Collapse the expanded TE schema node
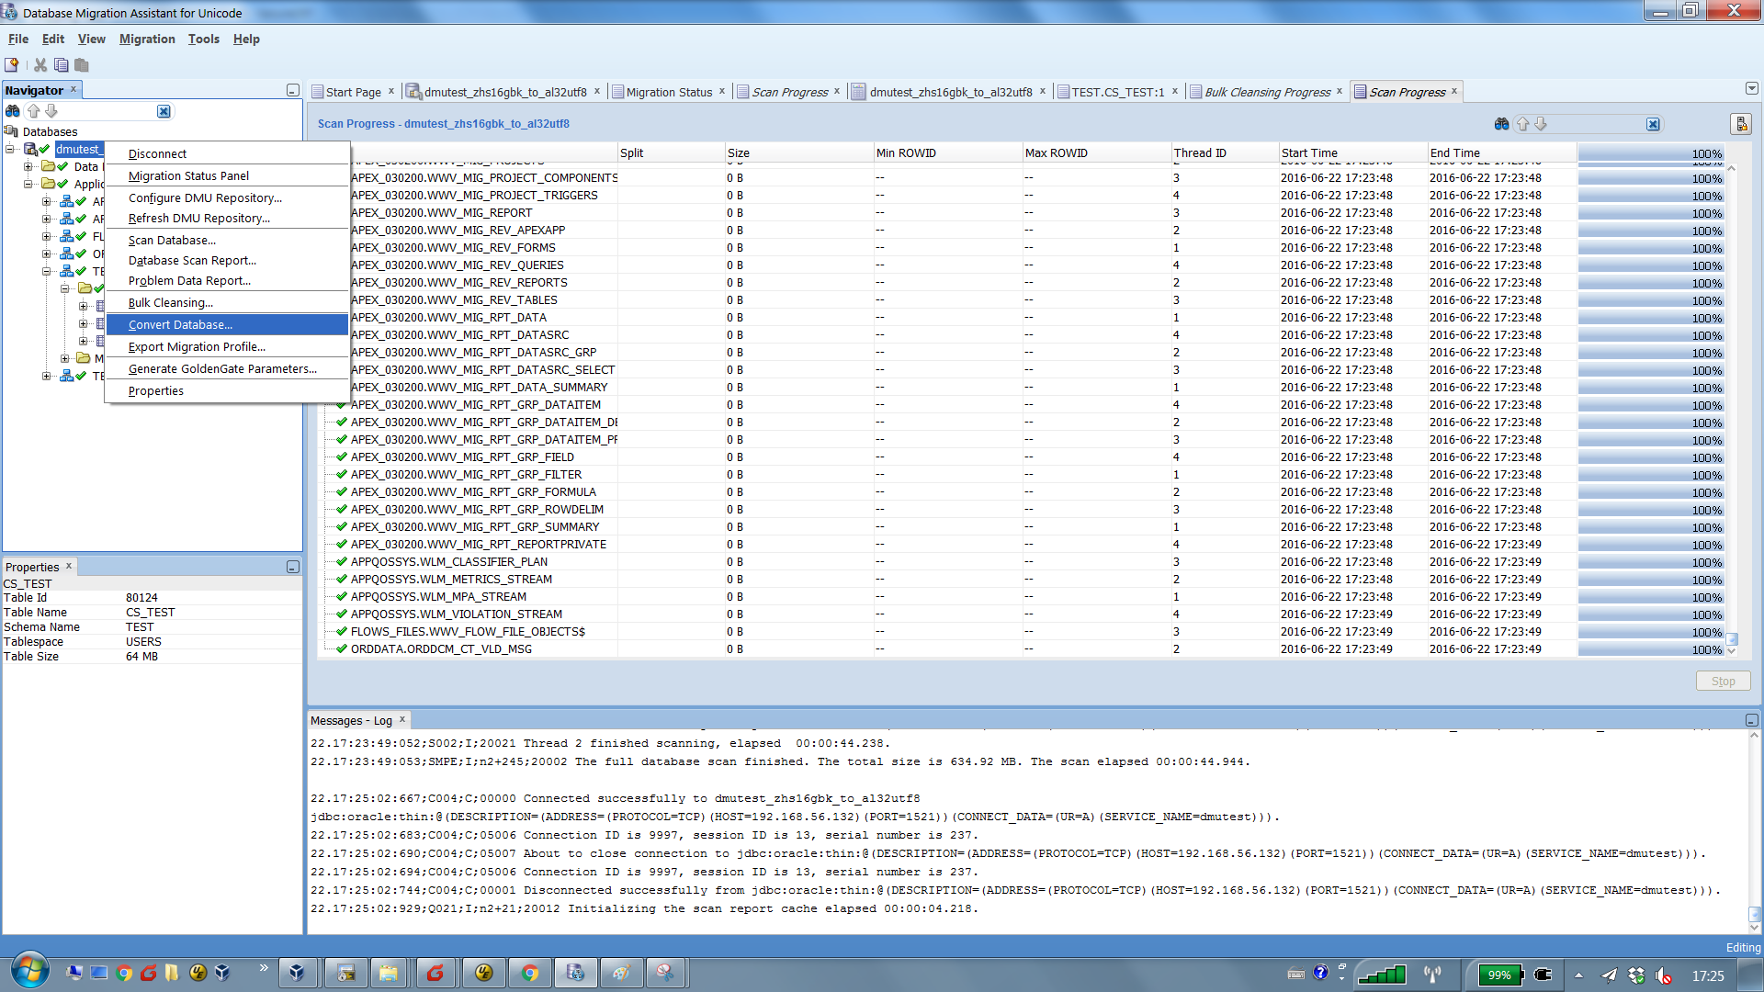Screen dimensions: 1764x992 click(47, 271)
